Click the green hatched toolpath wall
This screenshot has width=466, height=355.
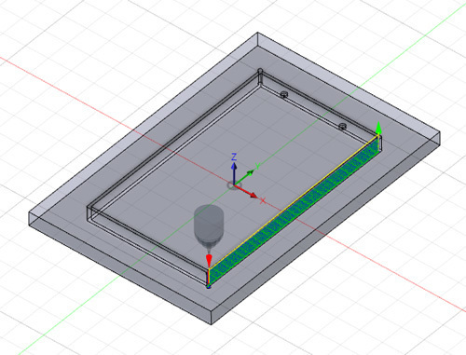[295, 211]
